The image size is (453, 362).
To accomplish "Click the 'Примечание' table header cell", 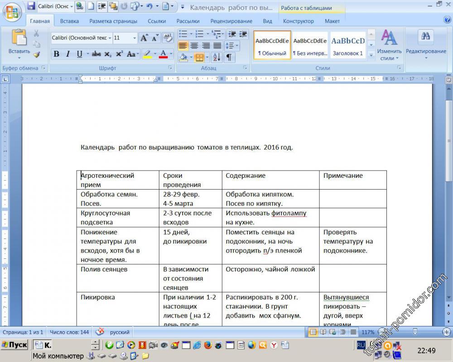I will click(x=353, y=180).
